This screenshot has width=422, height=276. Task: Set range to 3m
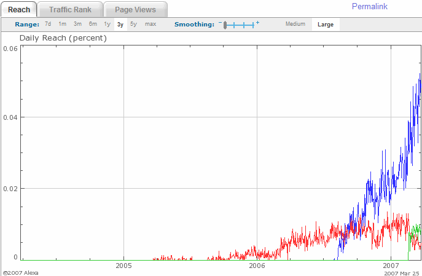tap(78, 24)
